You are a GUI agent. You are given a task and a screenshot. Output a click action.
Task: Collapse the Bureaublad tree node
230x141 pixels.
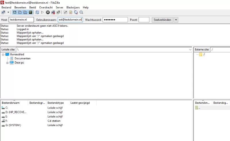tap(3, 54)
